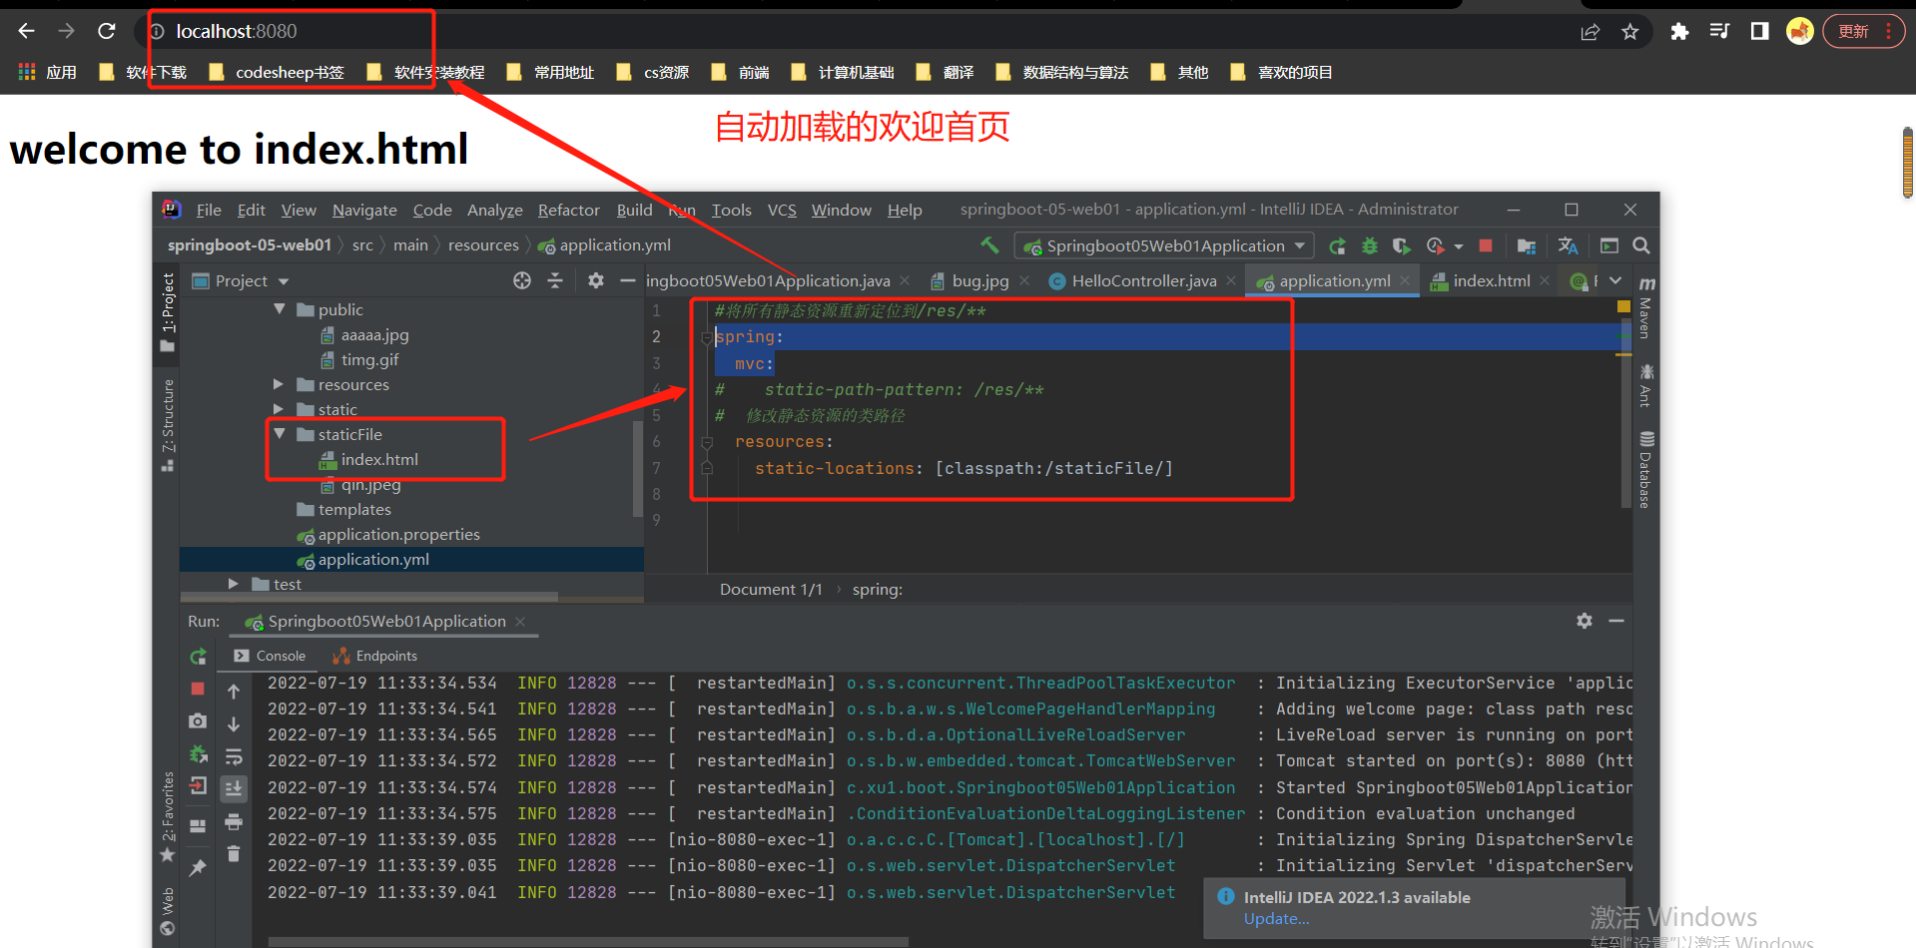Open the Springboot05Web01Application run configuration dropdown
Screen dimensions: 1916x948
pyautogui.click(x=1164, y=245)
